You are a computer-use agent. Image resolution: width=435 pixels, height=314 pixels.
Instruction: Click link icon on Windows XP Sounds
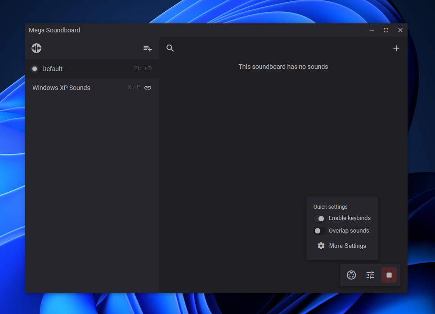[x=148, y=88]
